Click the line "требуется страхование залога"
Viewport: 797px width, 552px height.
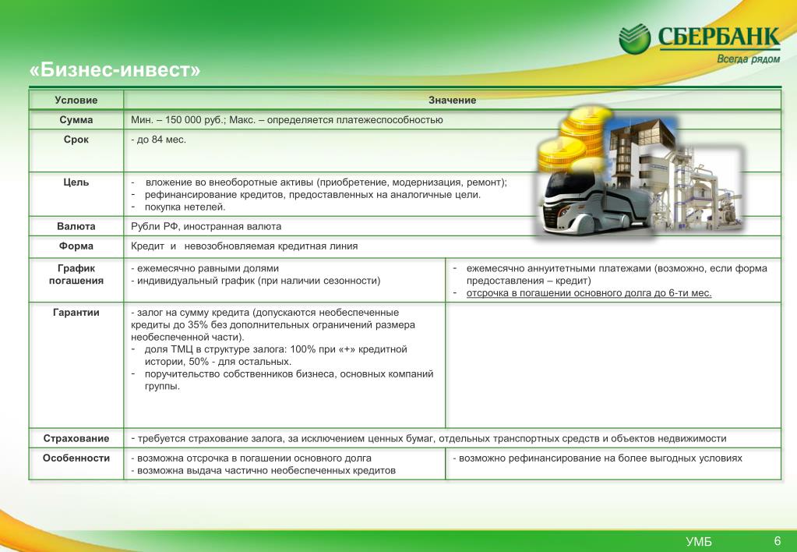[428, 438]
